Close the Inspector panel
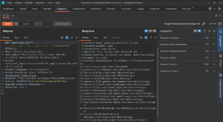 point(214,31)
